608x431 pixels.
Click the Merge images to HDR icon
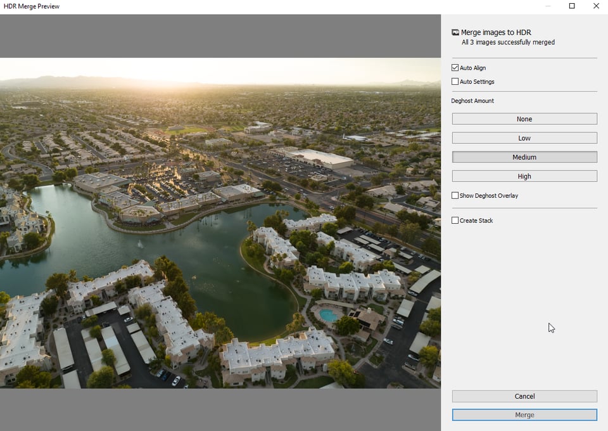tap(455, 32)
